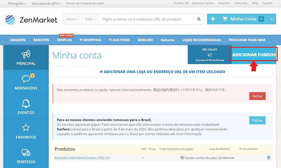Expand the Minha Conta arrow dropdown
The image size is (281, 168).
tap(272, 19)
